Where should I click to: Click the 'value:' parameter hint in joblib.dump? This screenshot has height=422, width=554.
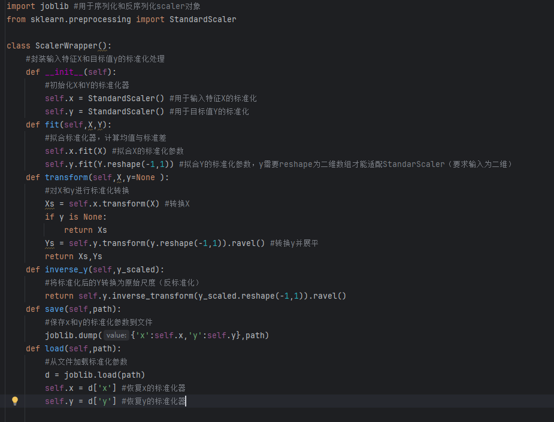pyautogui.click(x=116, y=335)
